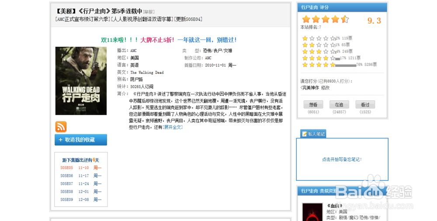Click the 看过 button
Screen dimensions: 437x221
(x=365, y=104)
